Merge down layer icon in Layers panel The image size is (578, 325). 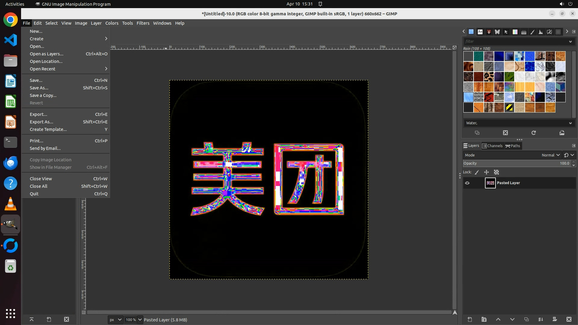pos(541,319)
